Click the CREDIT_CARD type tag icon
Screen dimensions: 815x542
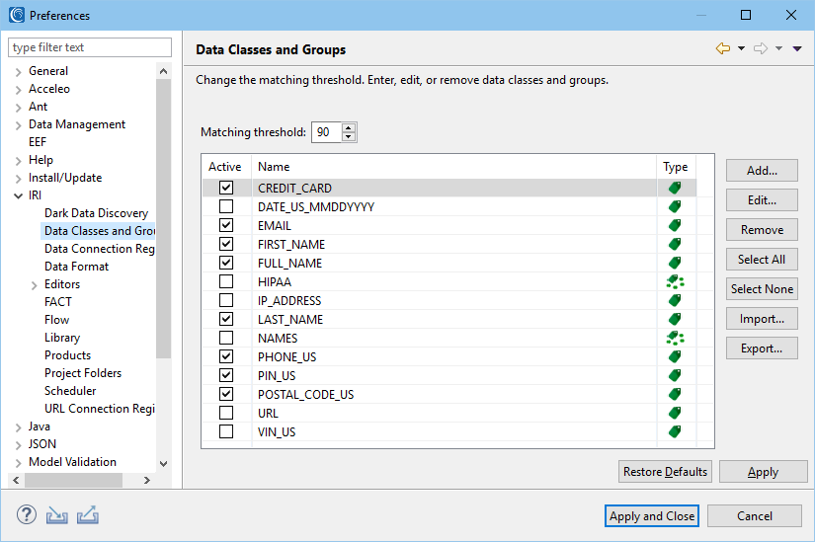[675, 188]
